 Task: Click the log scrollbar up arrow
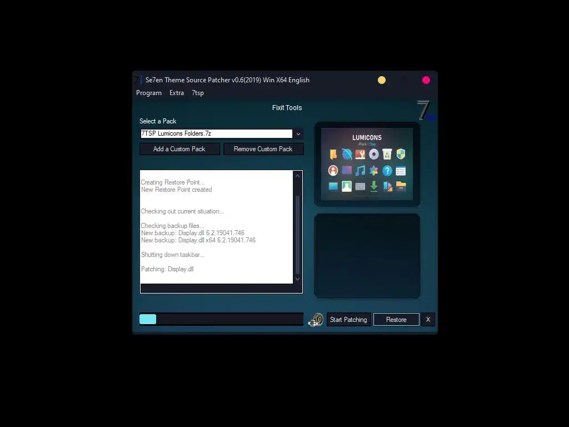point(298,176)
